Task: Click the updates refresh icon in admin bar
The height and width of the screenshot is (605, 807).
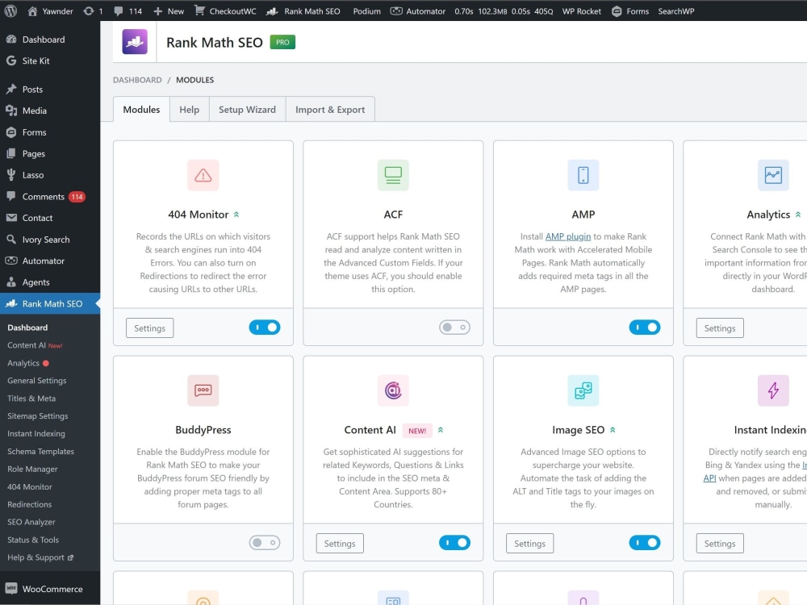Action: pos(89,10)
